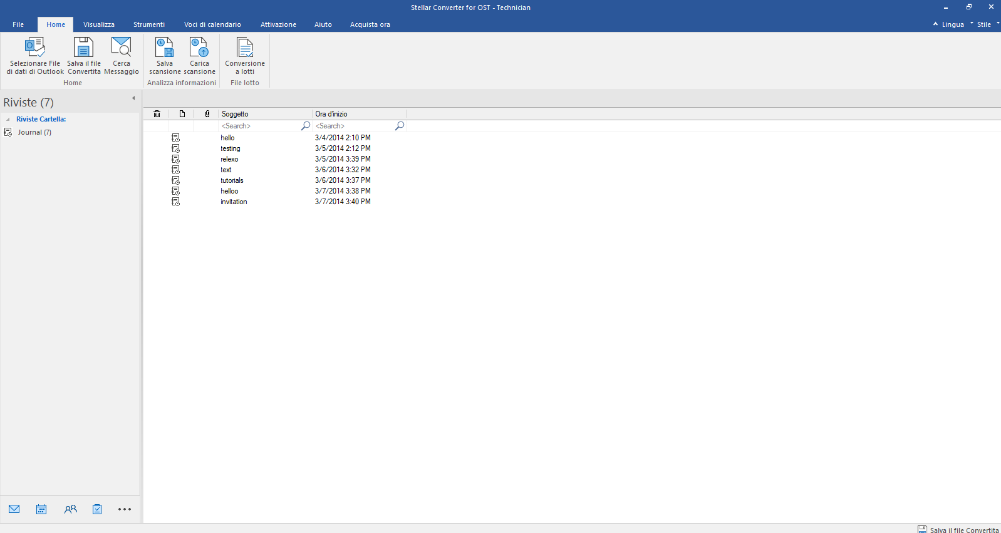The height and width of the screenshot is (533, 1001).
Task: Click journal icon of text row
Action: point(176,170)
